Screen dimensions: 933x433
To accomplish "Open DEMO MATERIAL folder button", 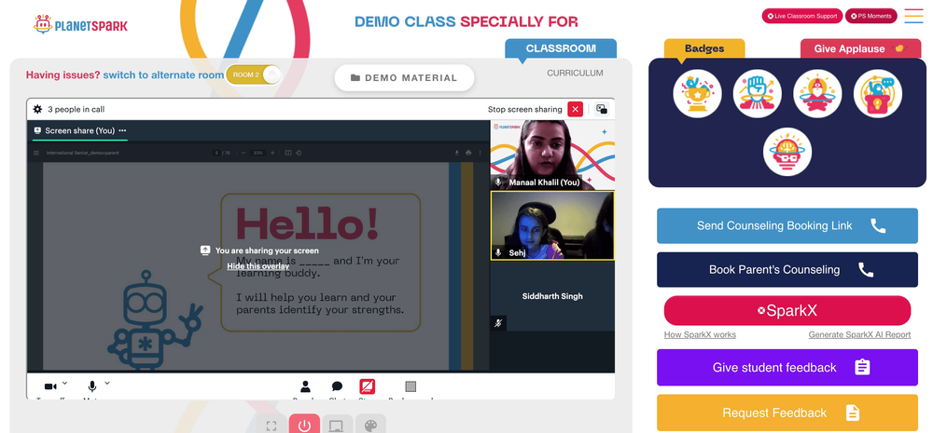I will (405, 78).
